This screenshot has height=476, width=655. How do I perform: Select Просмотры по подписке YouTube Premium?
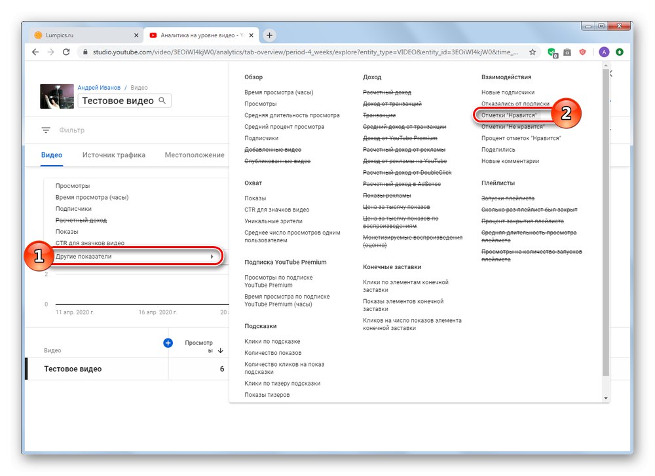pos(278,282)
